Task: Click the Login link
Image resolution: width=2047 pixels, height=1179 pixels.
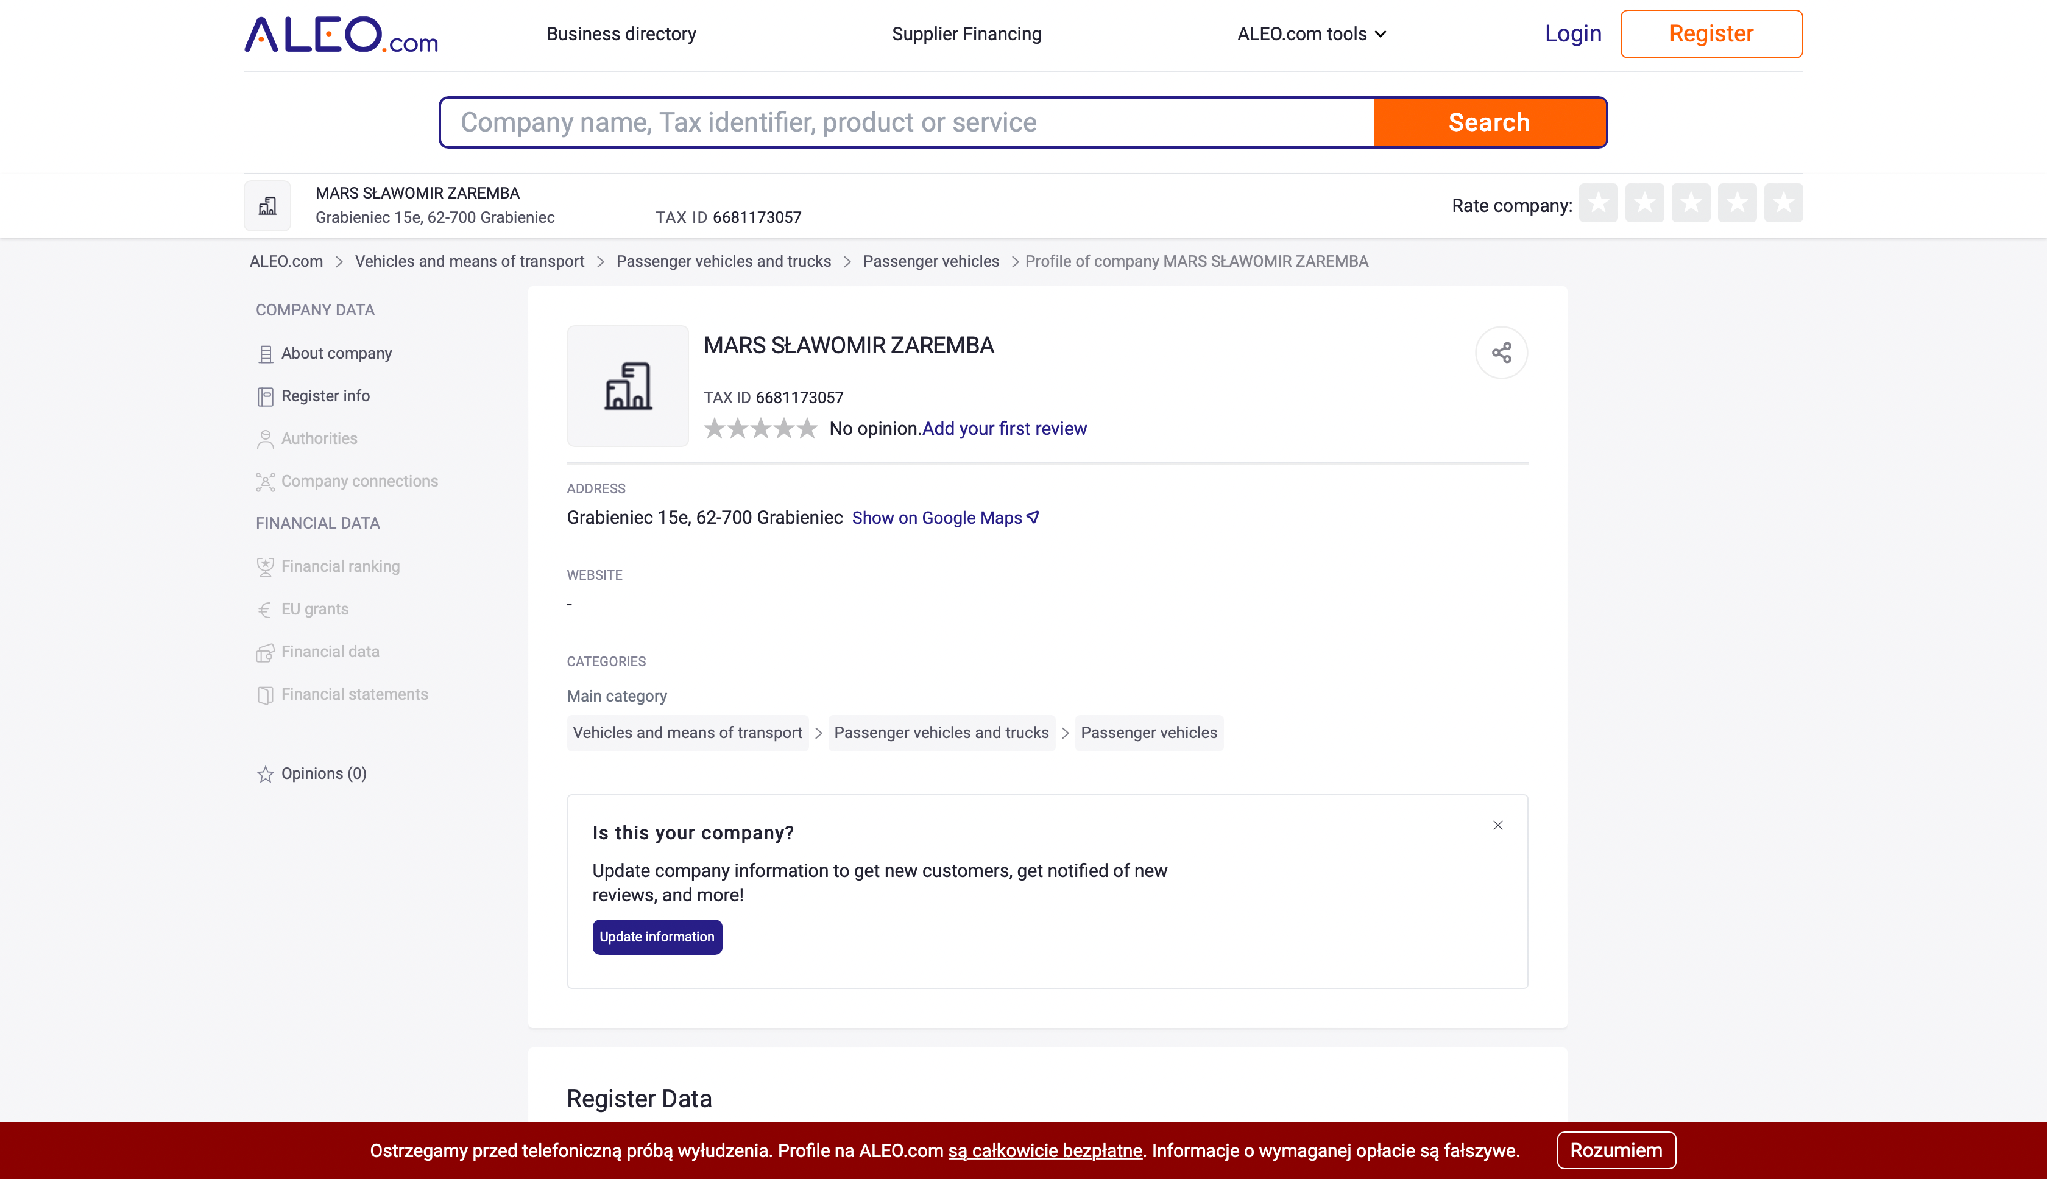Action: pyautogui.click(x=1572, y=33)
